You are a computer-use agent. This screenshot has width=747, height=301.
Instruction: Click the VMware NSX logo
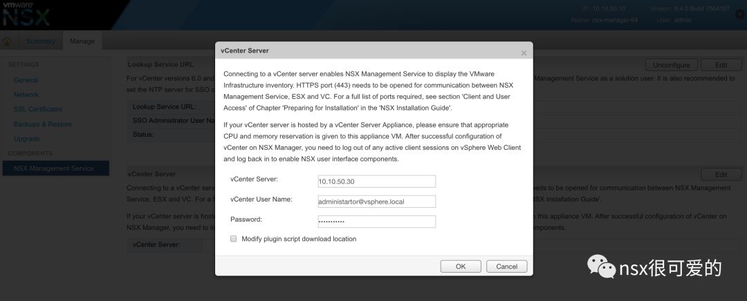point(26,14)
